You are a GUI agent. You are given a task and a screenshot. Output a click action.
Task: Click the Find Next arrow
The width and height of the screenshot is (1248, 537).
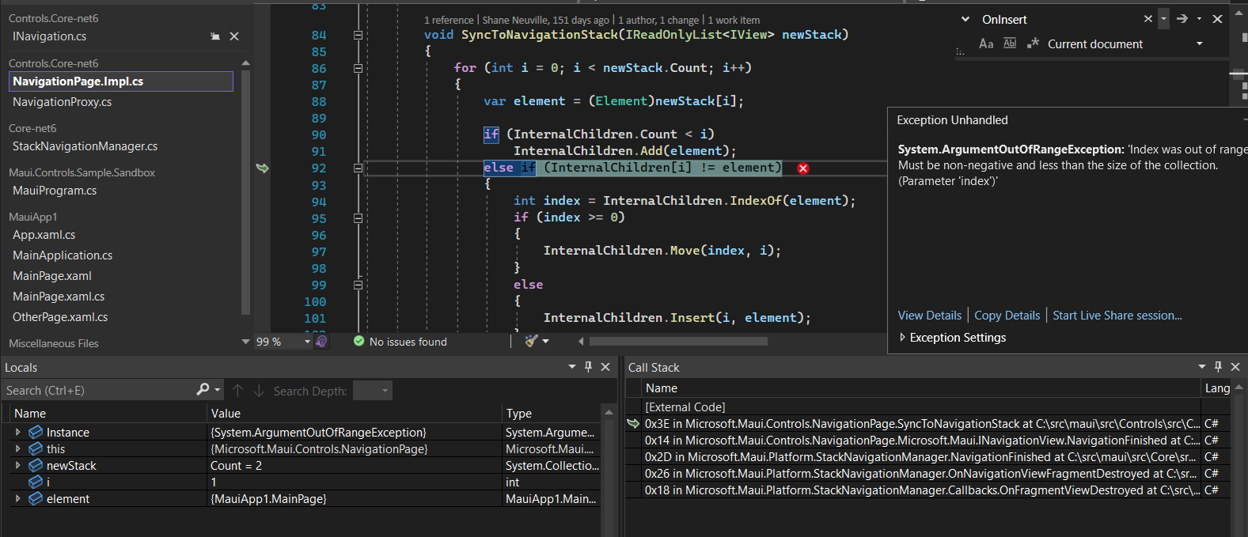1182,19
